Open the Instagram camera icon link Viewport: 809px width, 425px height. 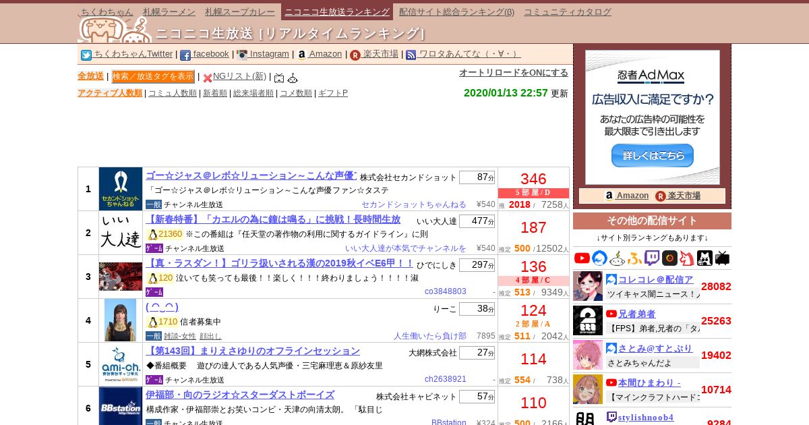tap(242, 55)
